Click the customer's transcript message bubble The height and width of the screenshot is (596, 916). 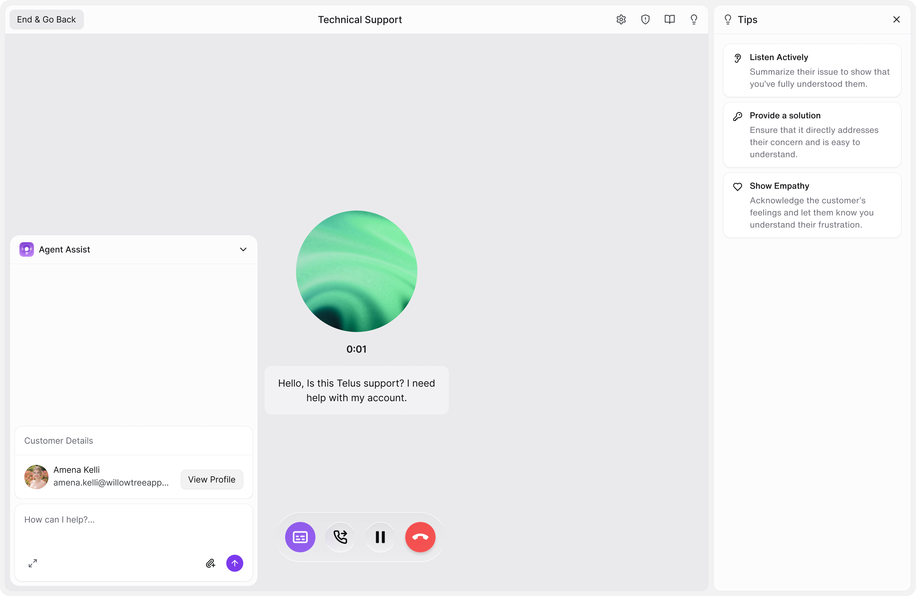pyautogui.click(x=356, y=390)
